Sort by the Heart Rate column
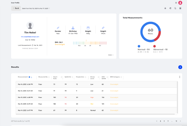187x126 pixels. (x=61, y=77)
